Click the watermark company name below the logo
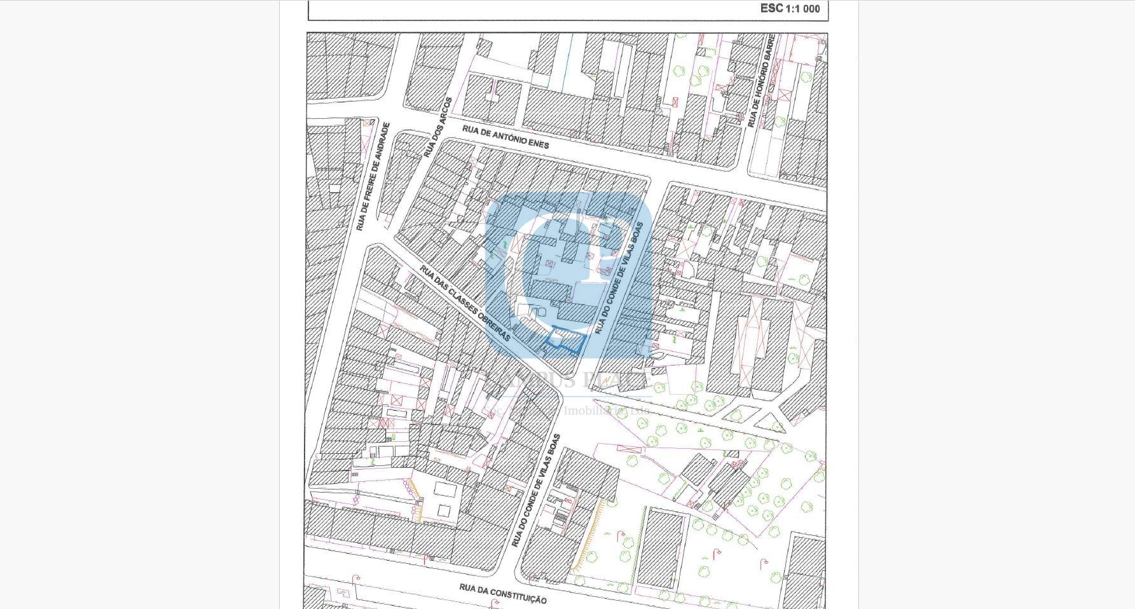Screen dimensions: 1135x609 point(566,380)
